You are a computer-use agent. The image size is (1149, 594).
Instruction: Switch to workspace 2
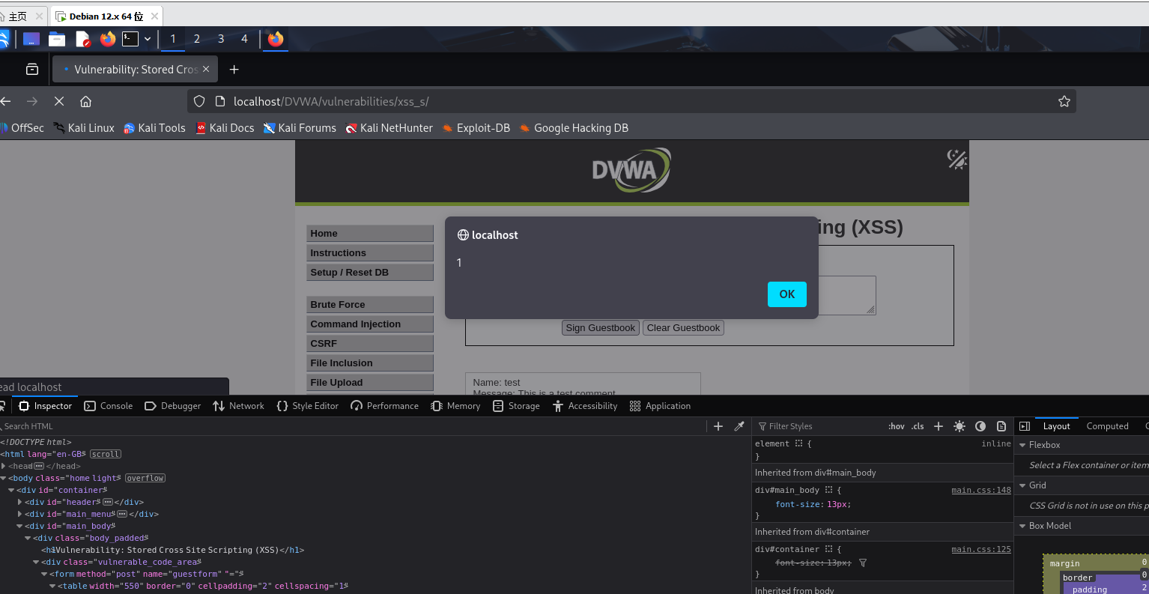coord(197,38)
